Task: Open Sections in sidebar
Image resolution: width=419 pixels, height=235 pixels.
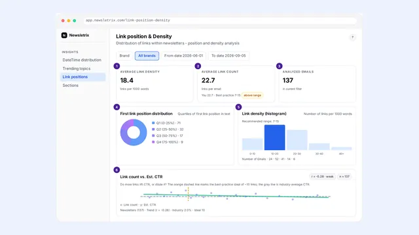Action: [x=71, y=86]
